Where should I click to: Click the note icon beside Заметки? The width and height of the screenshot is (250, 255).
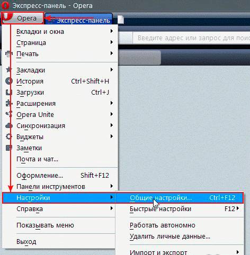click(x=9, y=148)
